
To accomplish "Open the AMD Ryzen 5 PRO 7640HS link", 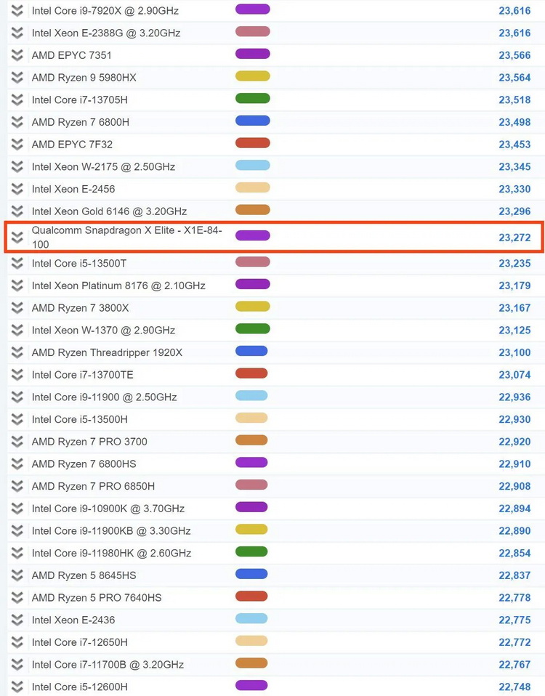I will coord(97,597).
